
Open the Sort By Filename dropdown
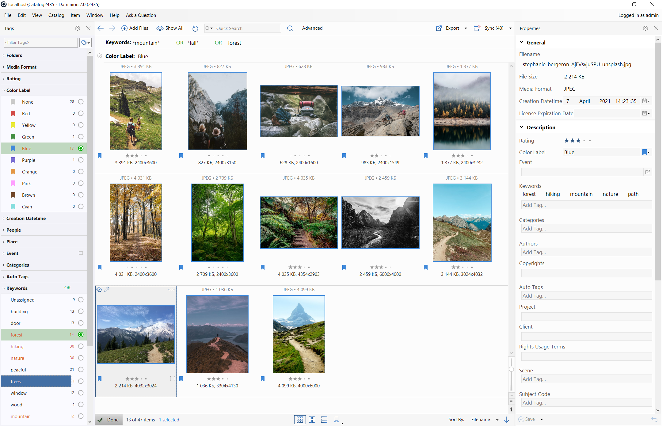[497, 420]
